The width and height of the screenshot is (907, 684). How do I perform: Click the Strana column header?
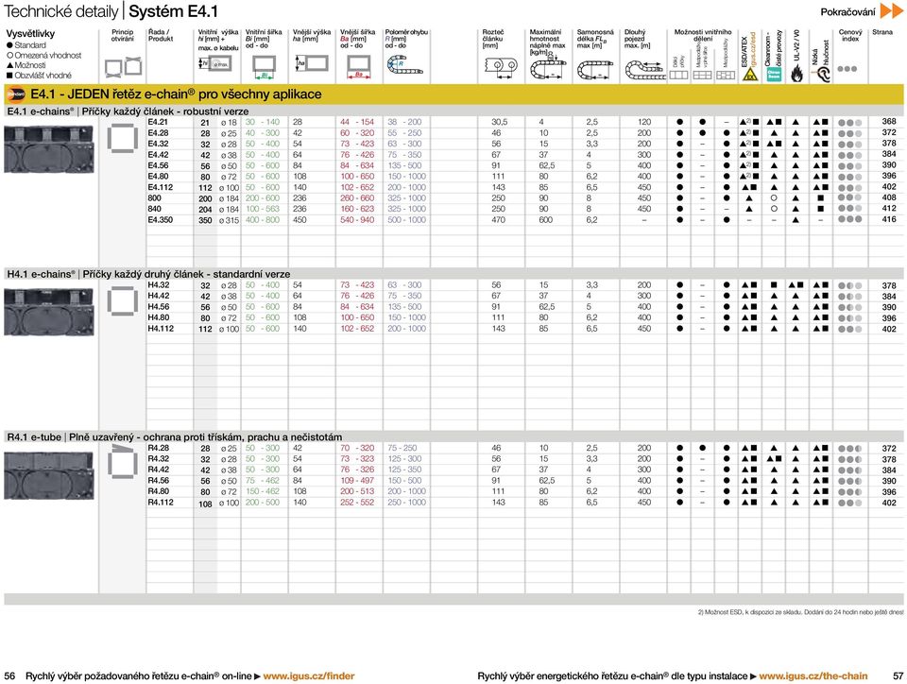point(882,32)
